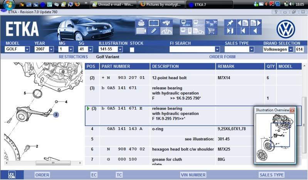Click the lined list icon below printer
308x180 pixels.
(x=141, y=31)
